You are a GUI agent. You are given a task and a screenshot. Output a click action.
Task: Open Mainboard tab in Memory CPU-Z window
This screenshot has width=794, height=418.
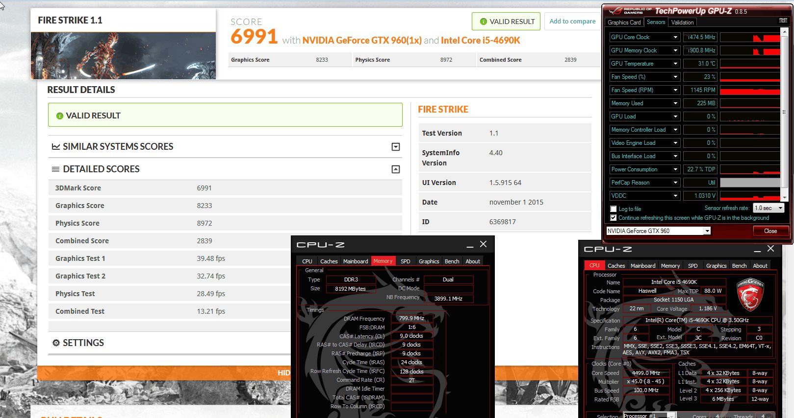356,261
